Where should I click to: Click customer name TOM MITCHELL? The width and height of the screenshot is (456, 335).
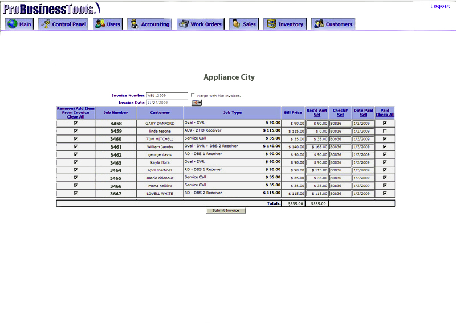pos(160,139)
